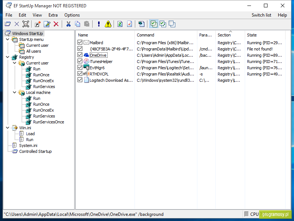294x221 pixels.
Task: Click the C:\Windows\system32\rundll3... command cell
Action: coord(165,80)
